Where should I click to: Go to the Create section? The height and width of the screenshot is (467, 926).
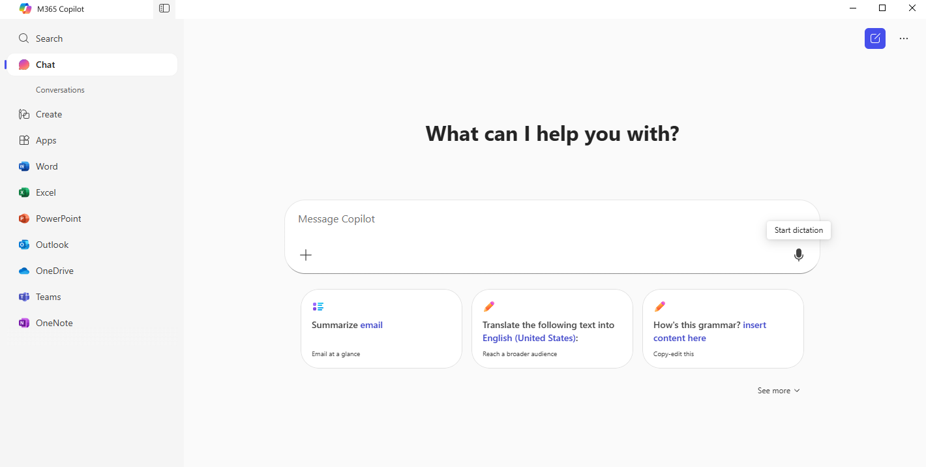[x=49, y=114]
